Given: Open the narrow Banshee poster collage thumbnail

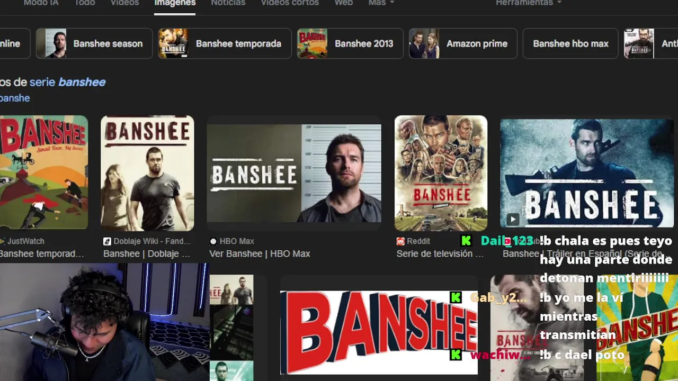Looking at the screenshot, I should (231, 328).
